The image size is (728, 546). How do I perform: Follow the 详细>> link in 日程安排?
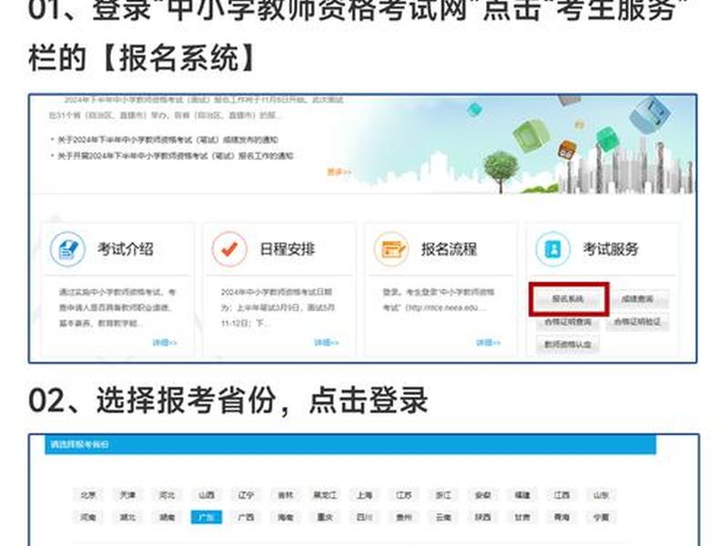327,343
